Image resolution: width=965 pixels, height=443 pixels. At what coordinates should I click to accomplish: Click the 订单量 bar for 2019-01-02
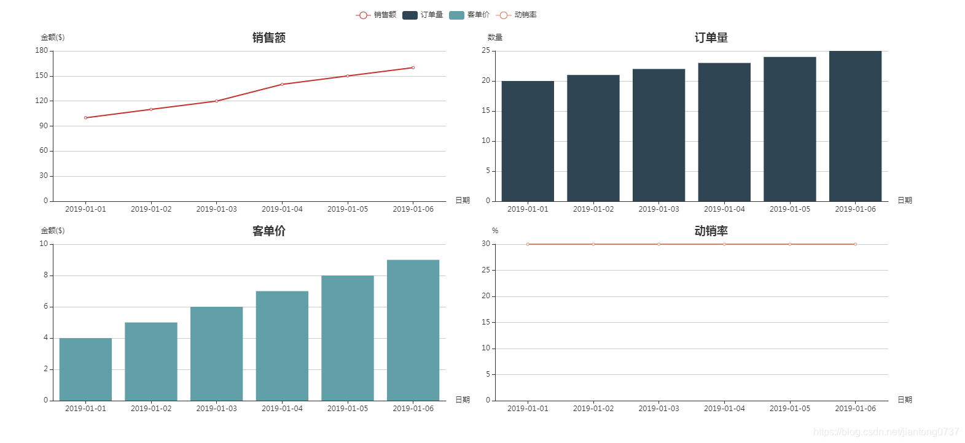(x=593, y=138)
